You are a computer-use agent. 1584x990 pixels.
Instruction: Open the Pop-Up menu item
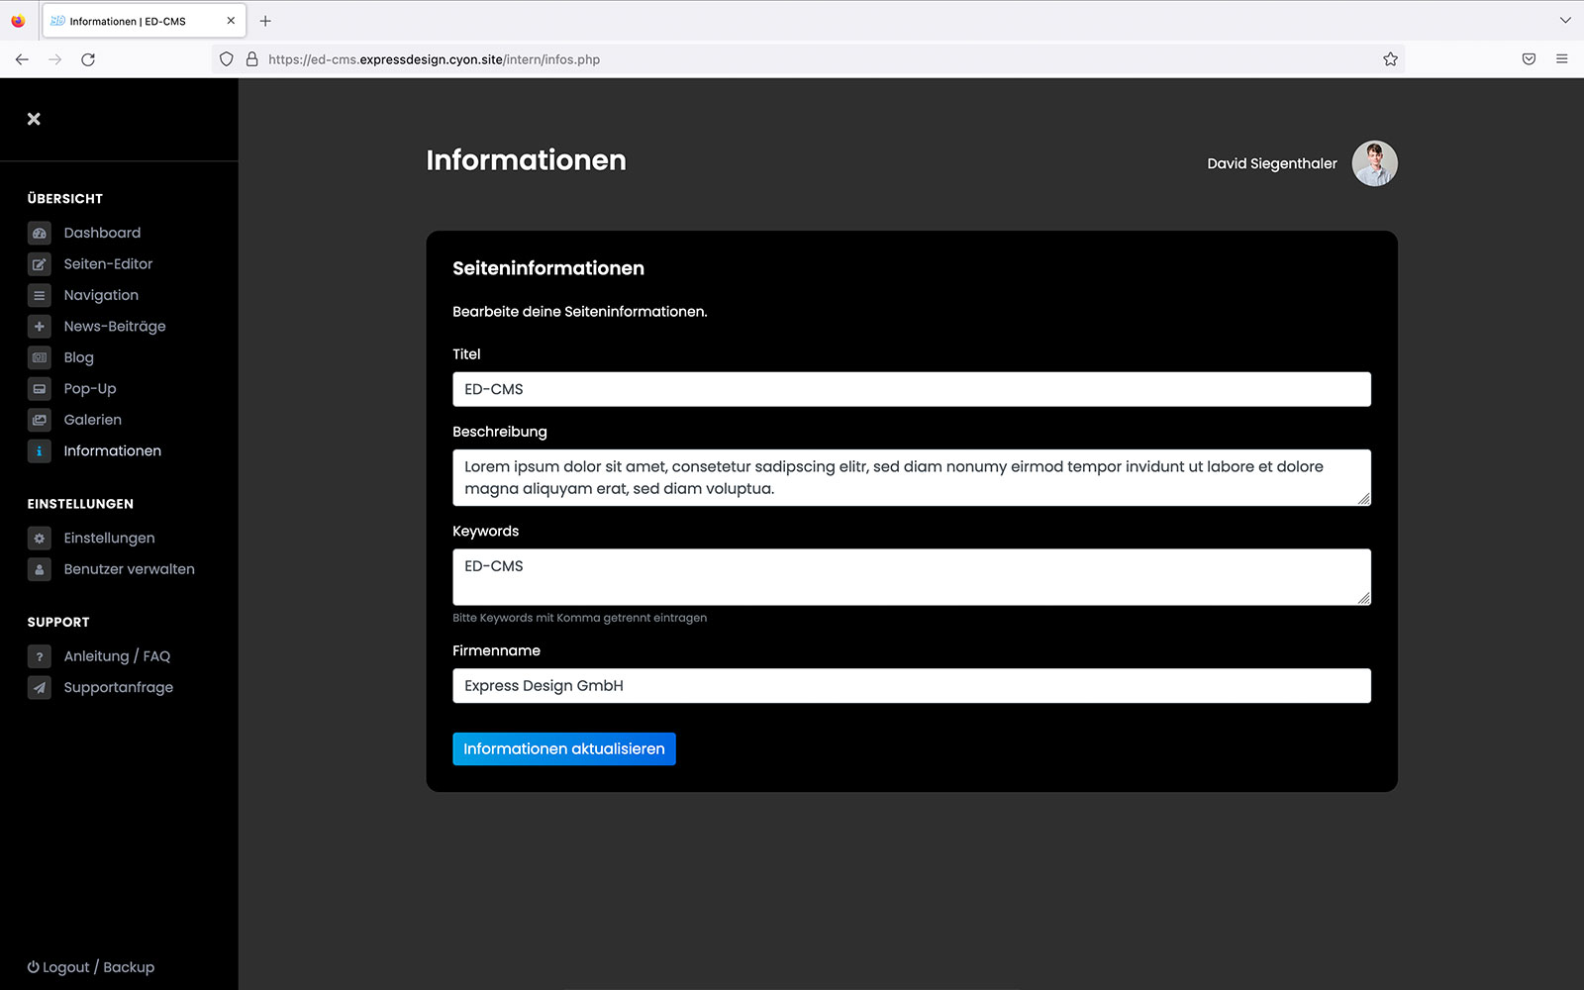[x=90, y=389]
